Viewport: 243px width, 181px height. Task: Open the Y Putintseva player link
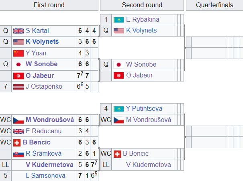145,109
